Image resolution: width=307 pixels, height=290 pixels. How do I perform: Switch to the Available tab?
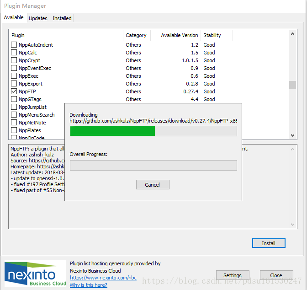tap(14, 18)
